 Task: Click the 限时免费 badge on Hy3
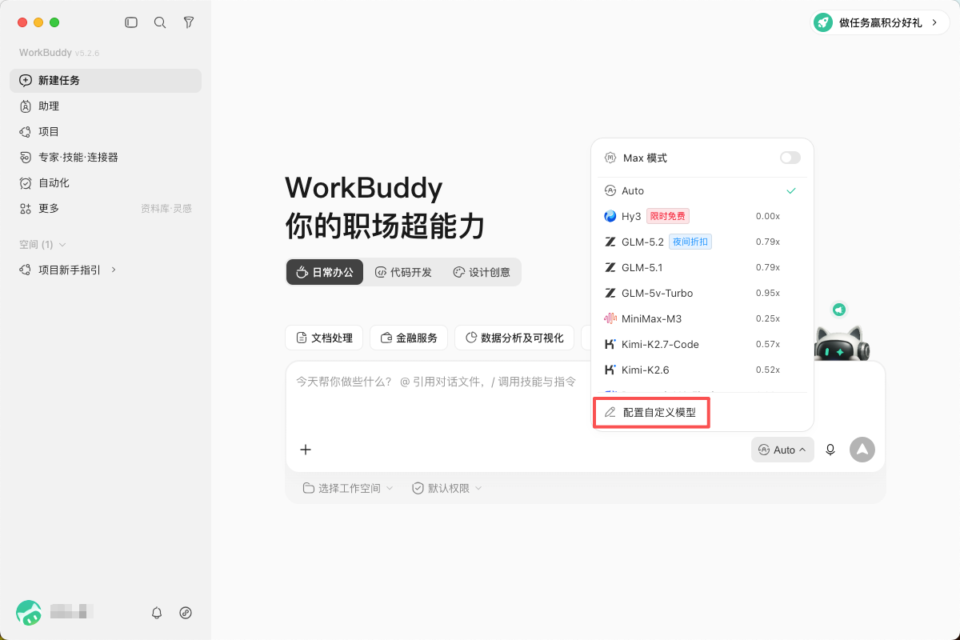pos(668,216)
